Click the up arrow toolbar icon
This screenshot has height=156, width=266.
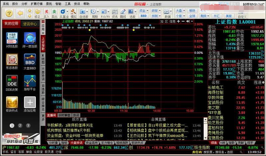30,11
